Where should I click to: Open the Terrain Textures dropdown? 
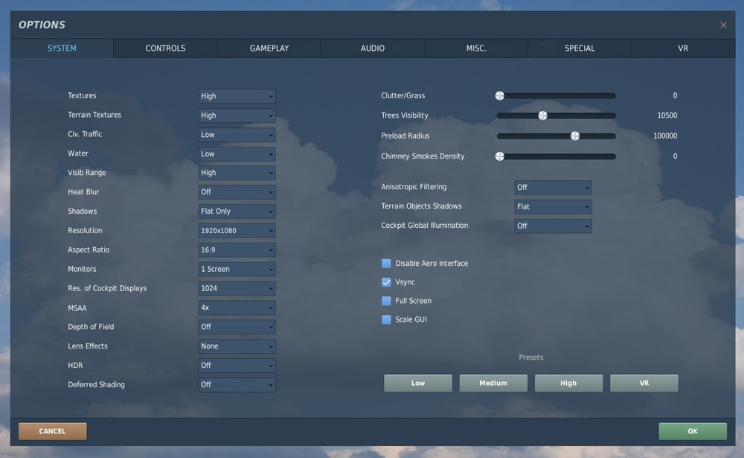click(237, 115)
